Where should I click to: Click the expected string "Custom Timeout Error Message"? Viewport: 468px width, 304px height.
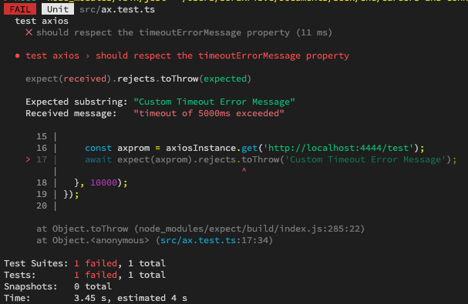214,102
